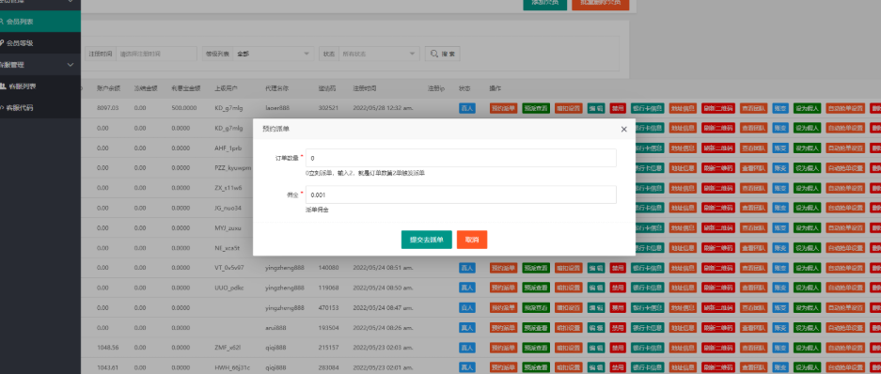Click 预约派单 in the 470153 row
This screenshot has width=881, height=374.
click(x=503, y=307)
